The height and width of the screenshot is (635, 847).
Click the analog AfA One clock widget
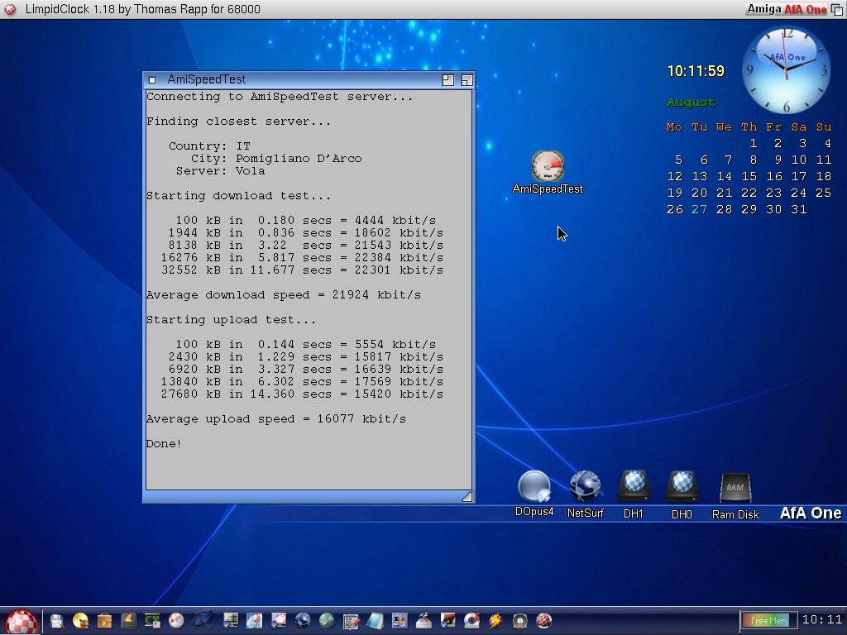pos(786,69)
